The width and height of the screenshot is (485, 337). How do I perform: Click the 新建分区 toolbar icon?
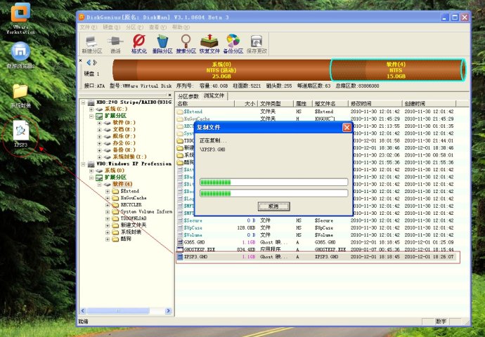point(92,44)
